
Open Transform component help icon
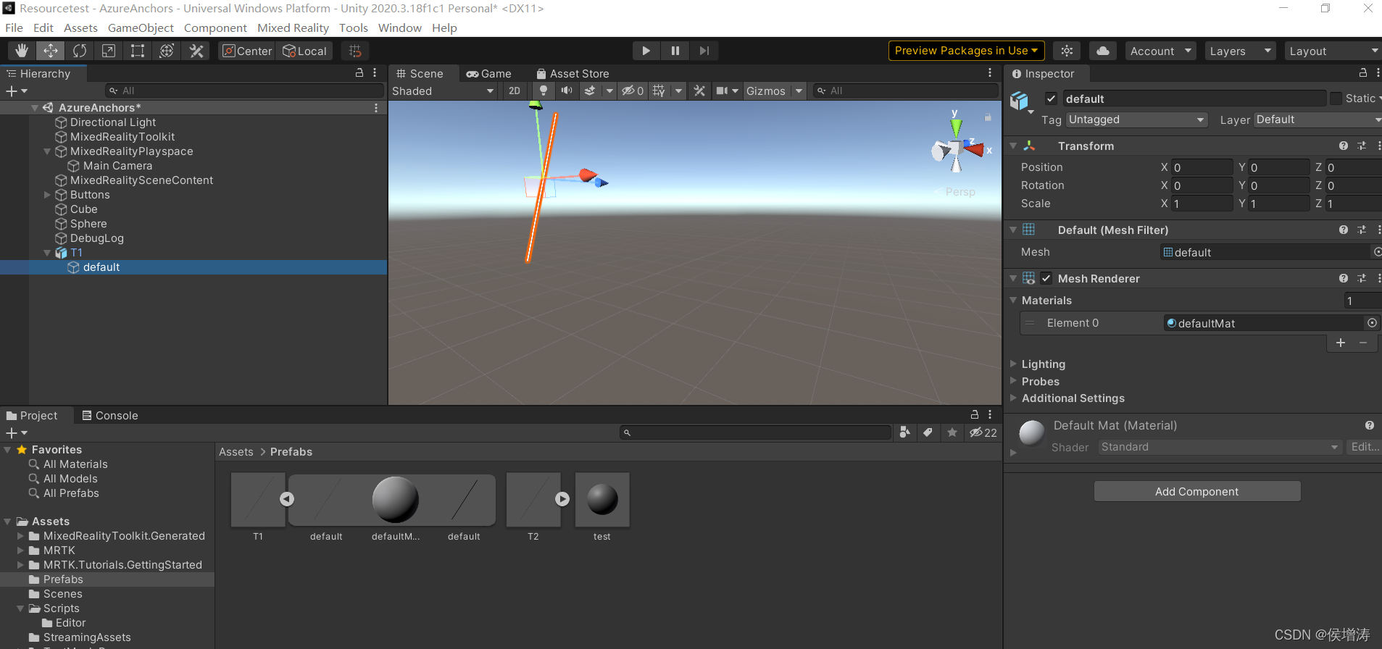1344,146
